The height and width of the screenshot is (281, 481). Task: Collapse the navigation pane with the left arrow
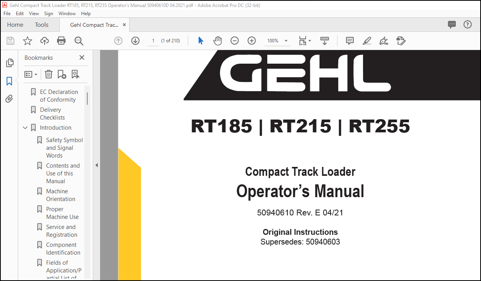coord(97,165)
